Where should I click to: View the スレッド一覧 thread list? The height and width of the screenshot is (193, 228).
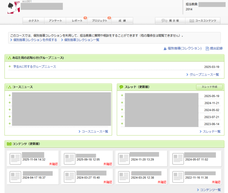pos(211,132)
